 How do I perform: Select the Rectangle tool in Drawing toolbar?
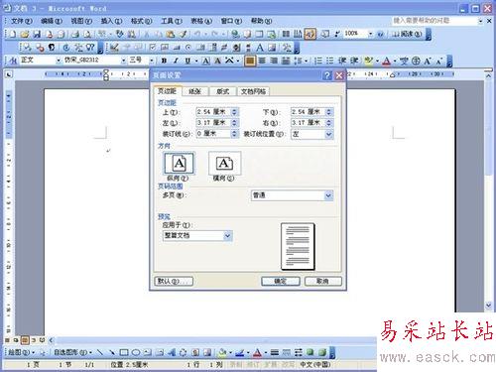click(124, 352)
